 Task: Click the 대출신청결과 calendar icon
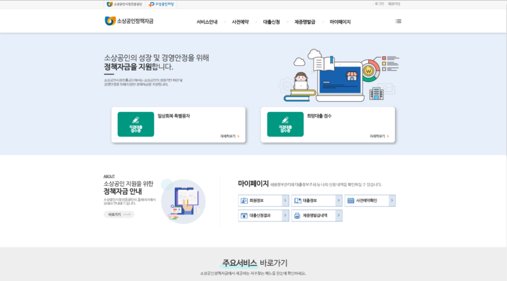point(244,215)
